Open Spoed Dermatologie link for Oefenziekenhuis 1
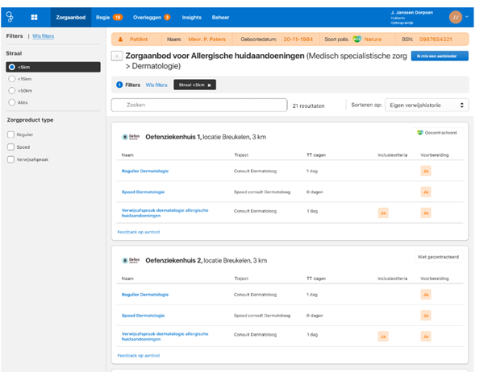488x372 pixels. tap(143, 192)
